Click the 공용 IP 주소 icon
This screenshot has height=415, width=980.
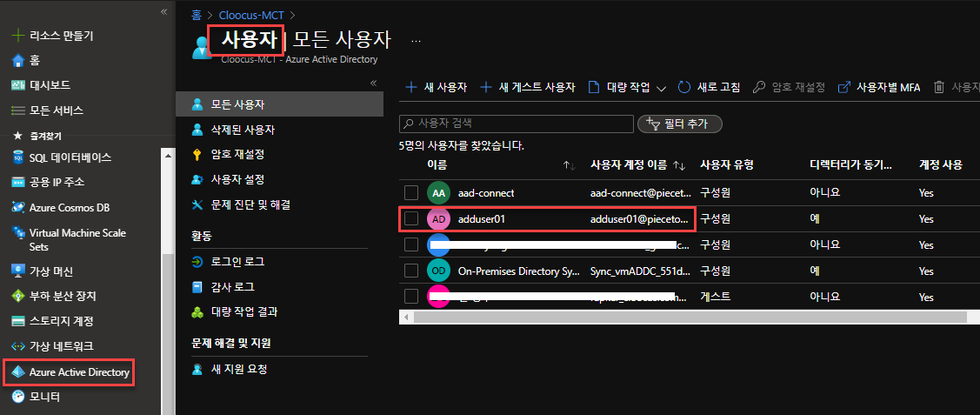tap(18, 183)
